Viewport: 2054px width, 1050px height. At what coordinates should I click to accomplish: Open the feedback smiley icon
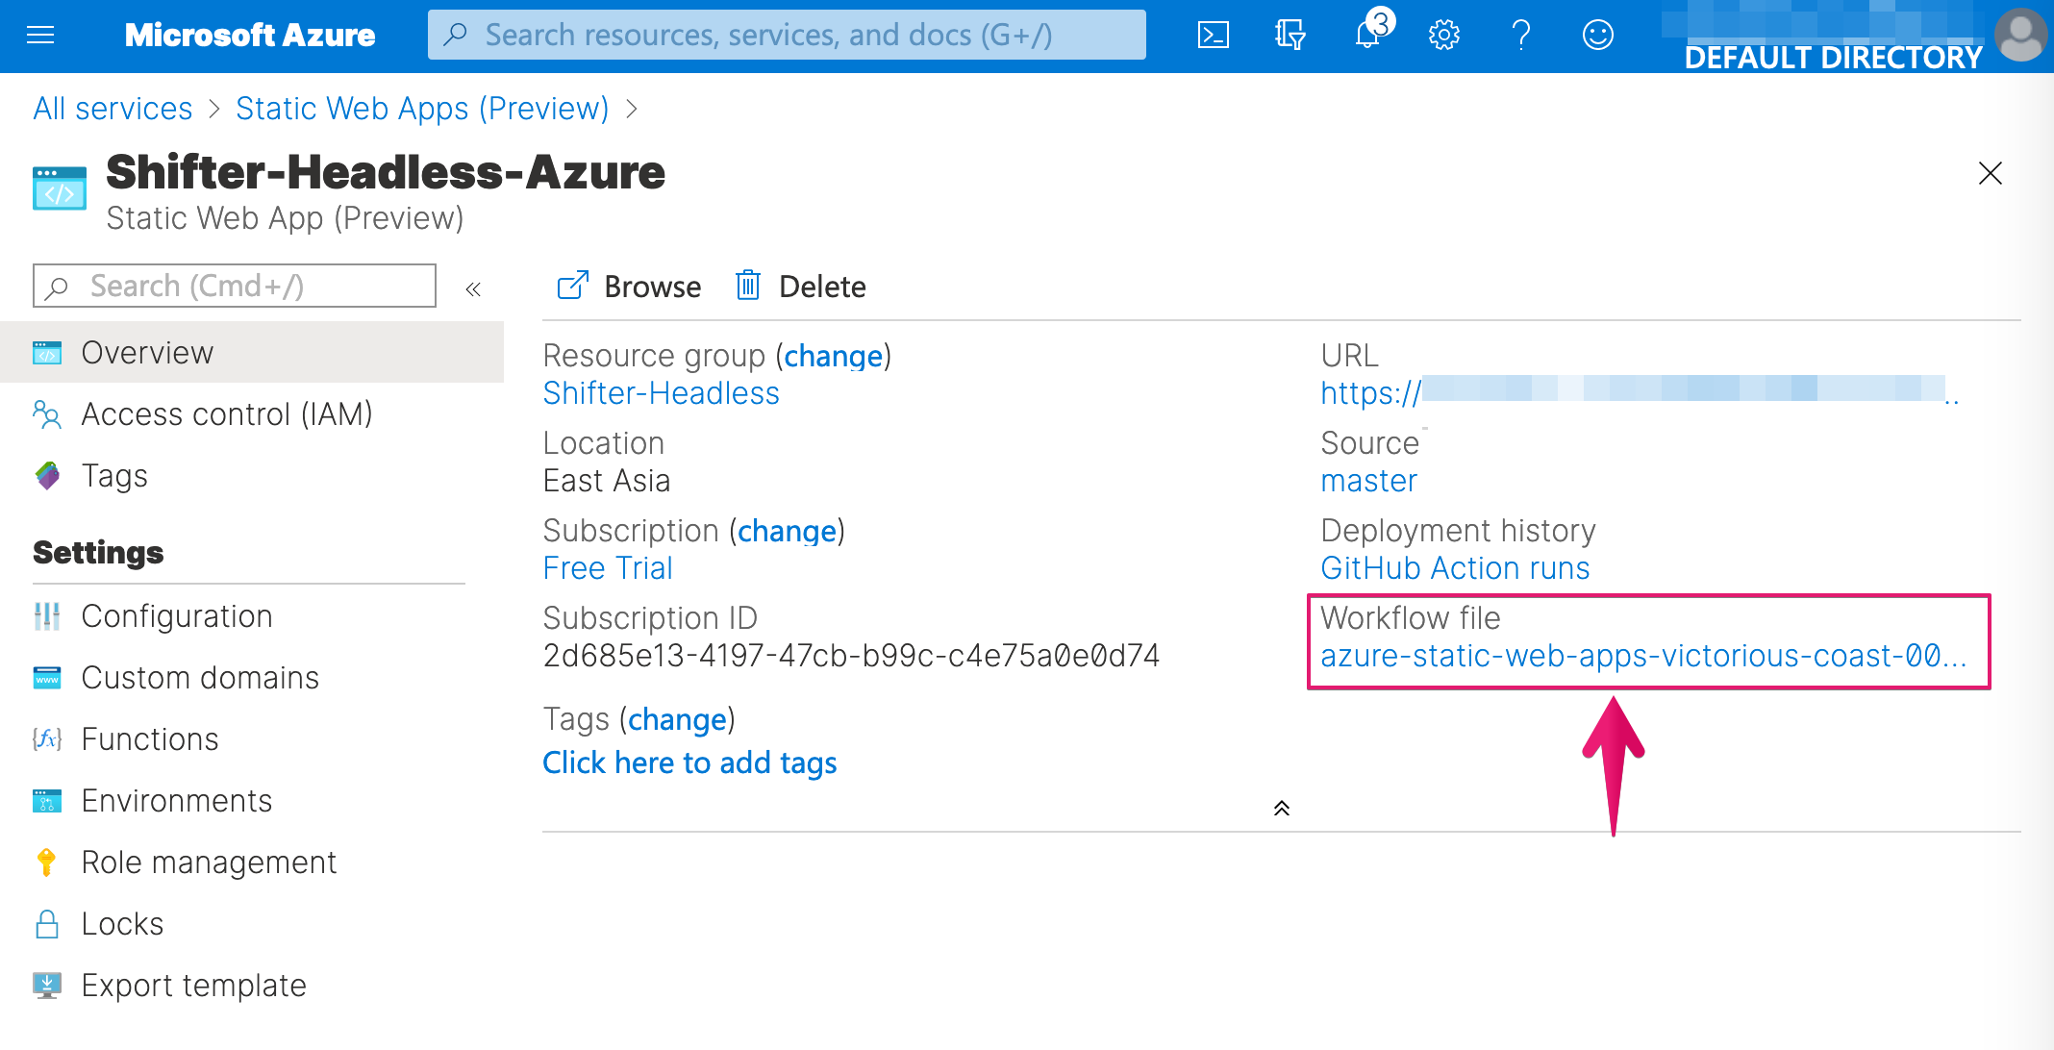pos(1597,36)
